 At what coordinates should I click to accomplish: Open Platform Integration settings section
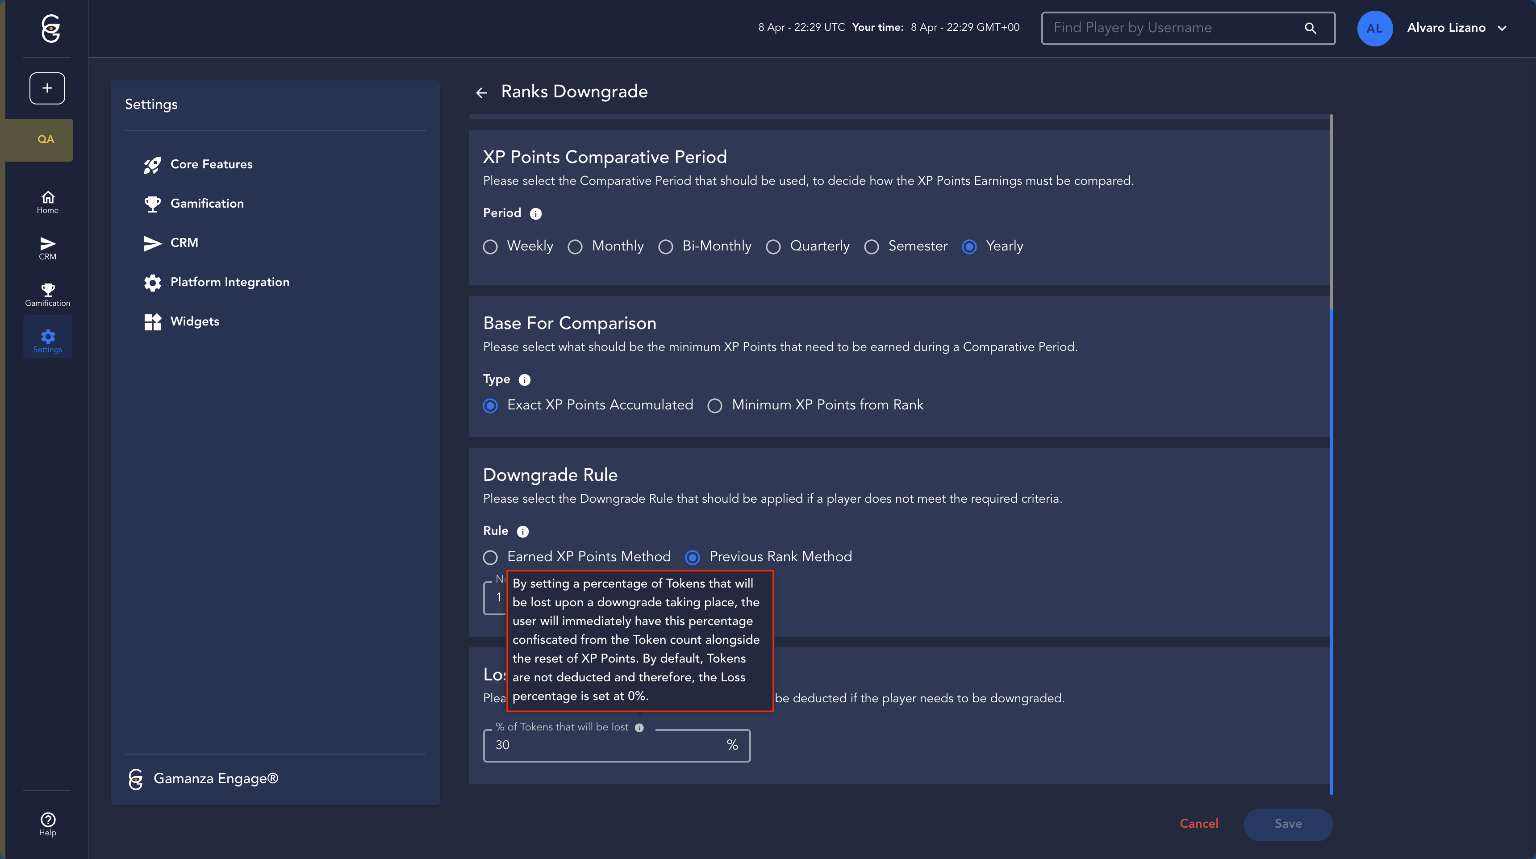pyautogui.click(x=230, y=282)
